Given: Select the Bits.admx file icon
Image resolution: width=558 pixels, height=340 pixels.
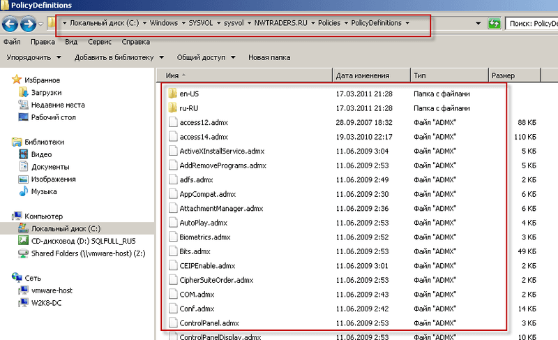Looking at the screenshot, I should click(x=173, y=251).
